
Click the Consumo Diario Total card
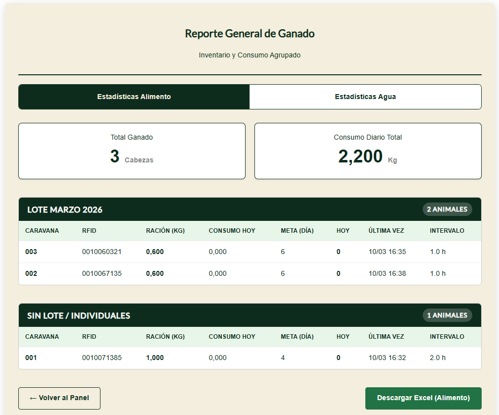pyautogui.click(x=368, y=151)
